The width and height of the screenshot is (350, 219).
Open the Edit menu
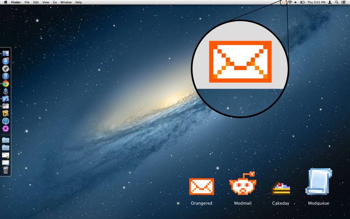pos(36,2)
